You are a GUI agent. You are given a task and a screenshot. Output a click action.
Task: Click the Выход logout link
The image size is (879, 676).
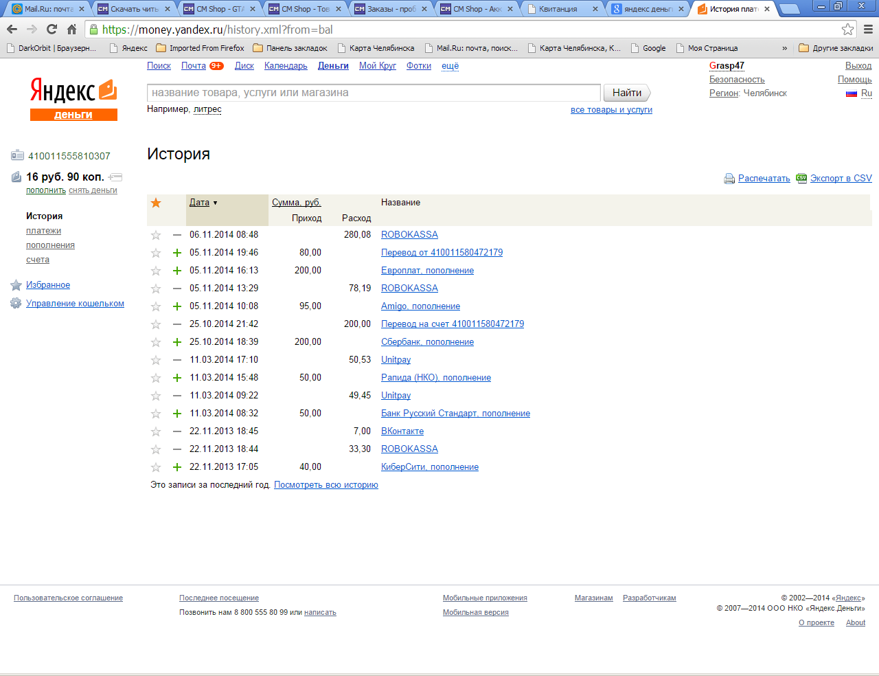tap(858, 66)
